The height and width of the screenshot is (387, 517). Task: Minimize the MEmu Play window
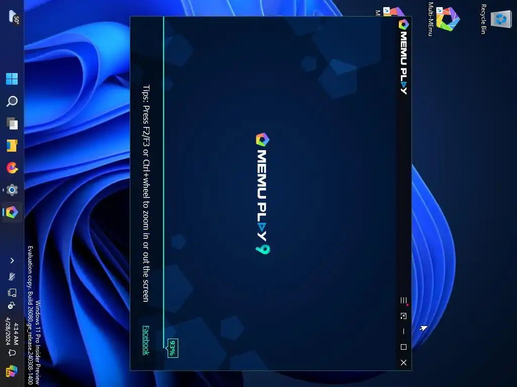pyautogui.click(x=403, y=332)
